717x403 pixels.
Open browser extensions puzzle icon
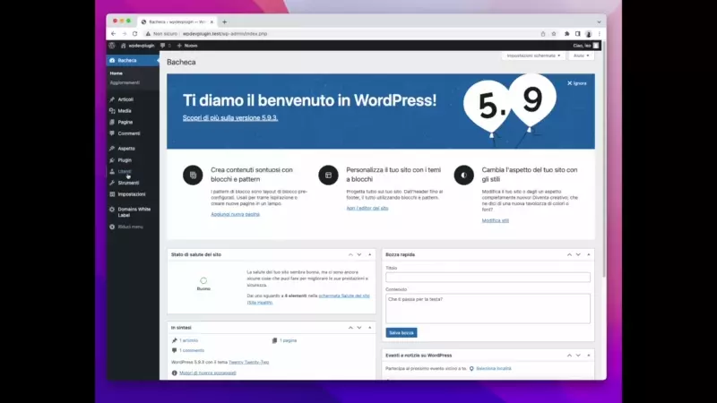(x=567, y=34)
